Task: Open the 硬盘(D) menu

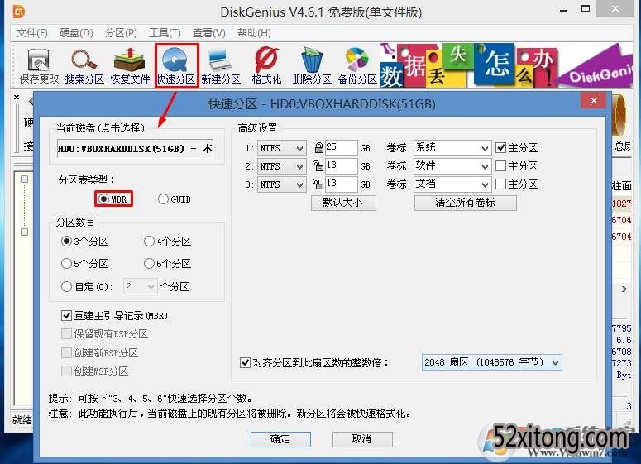Action: pyautogui.click(x=76, y=33)
